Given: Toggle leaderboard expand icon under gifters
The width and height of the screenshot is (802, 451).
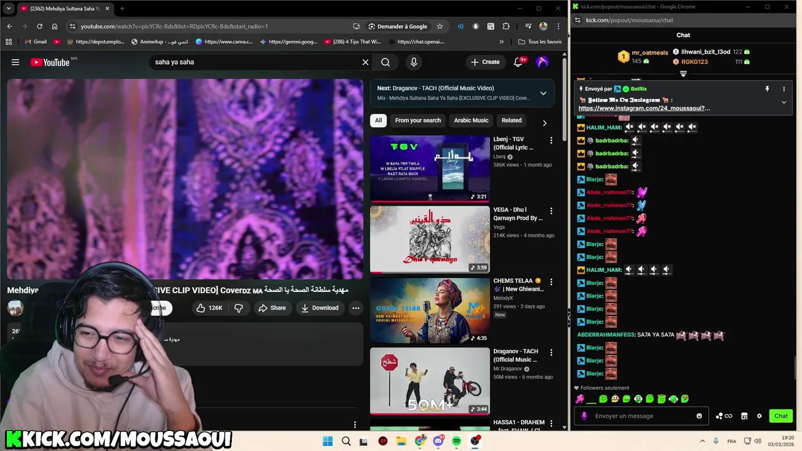Looking at the screenshot, I should (x=683, y=74).
